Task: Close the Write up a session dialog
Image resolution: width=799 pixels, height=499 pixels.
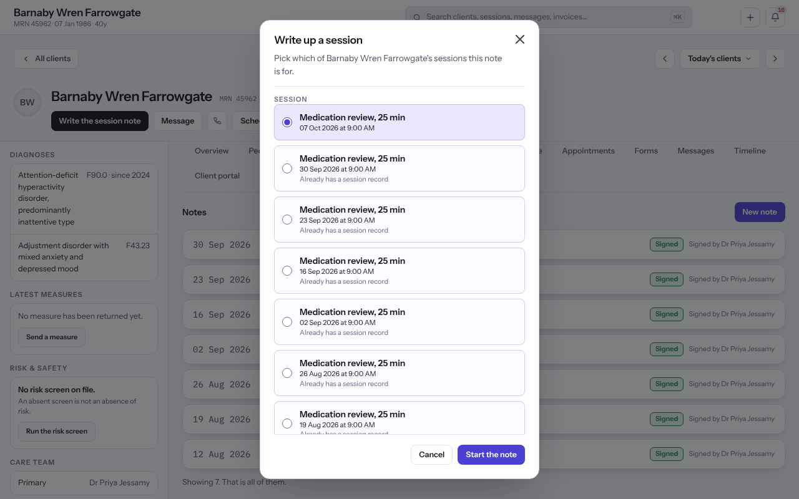Action: 519,39
